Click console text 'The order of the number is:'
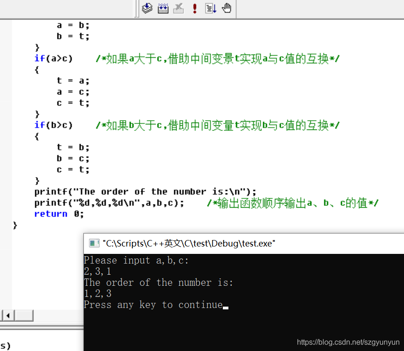This screenshot has width=404, height=351. point(159,283)
